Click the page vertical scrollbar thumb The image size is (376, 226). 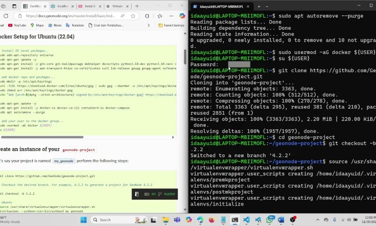(185, 57)
